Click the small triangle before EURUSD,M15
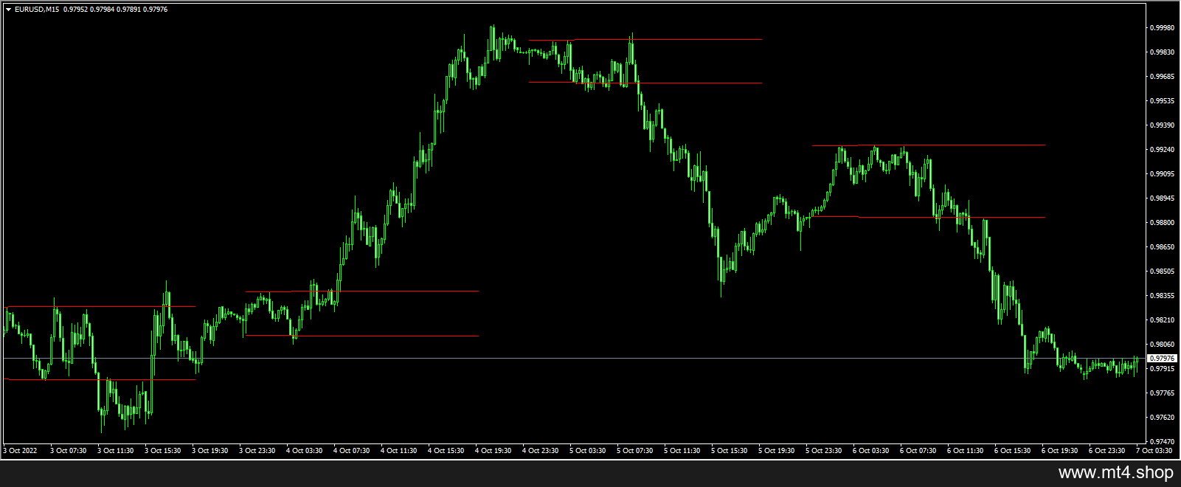Viewport: 1181px width, 487px height. 8,10
